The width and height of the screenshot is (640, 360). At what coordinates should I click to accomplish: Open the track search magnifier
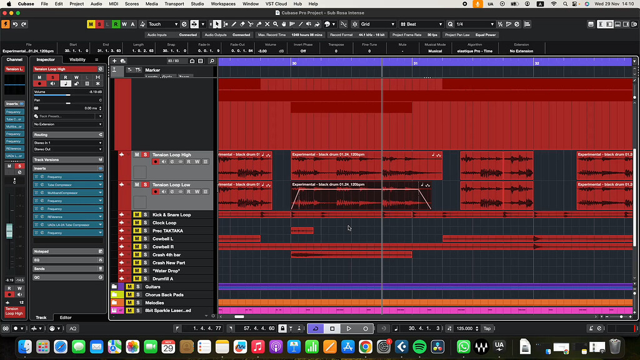pyautogui.click(x=212, y=61)
